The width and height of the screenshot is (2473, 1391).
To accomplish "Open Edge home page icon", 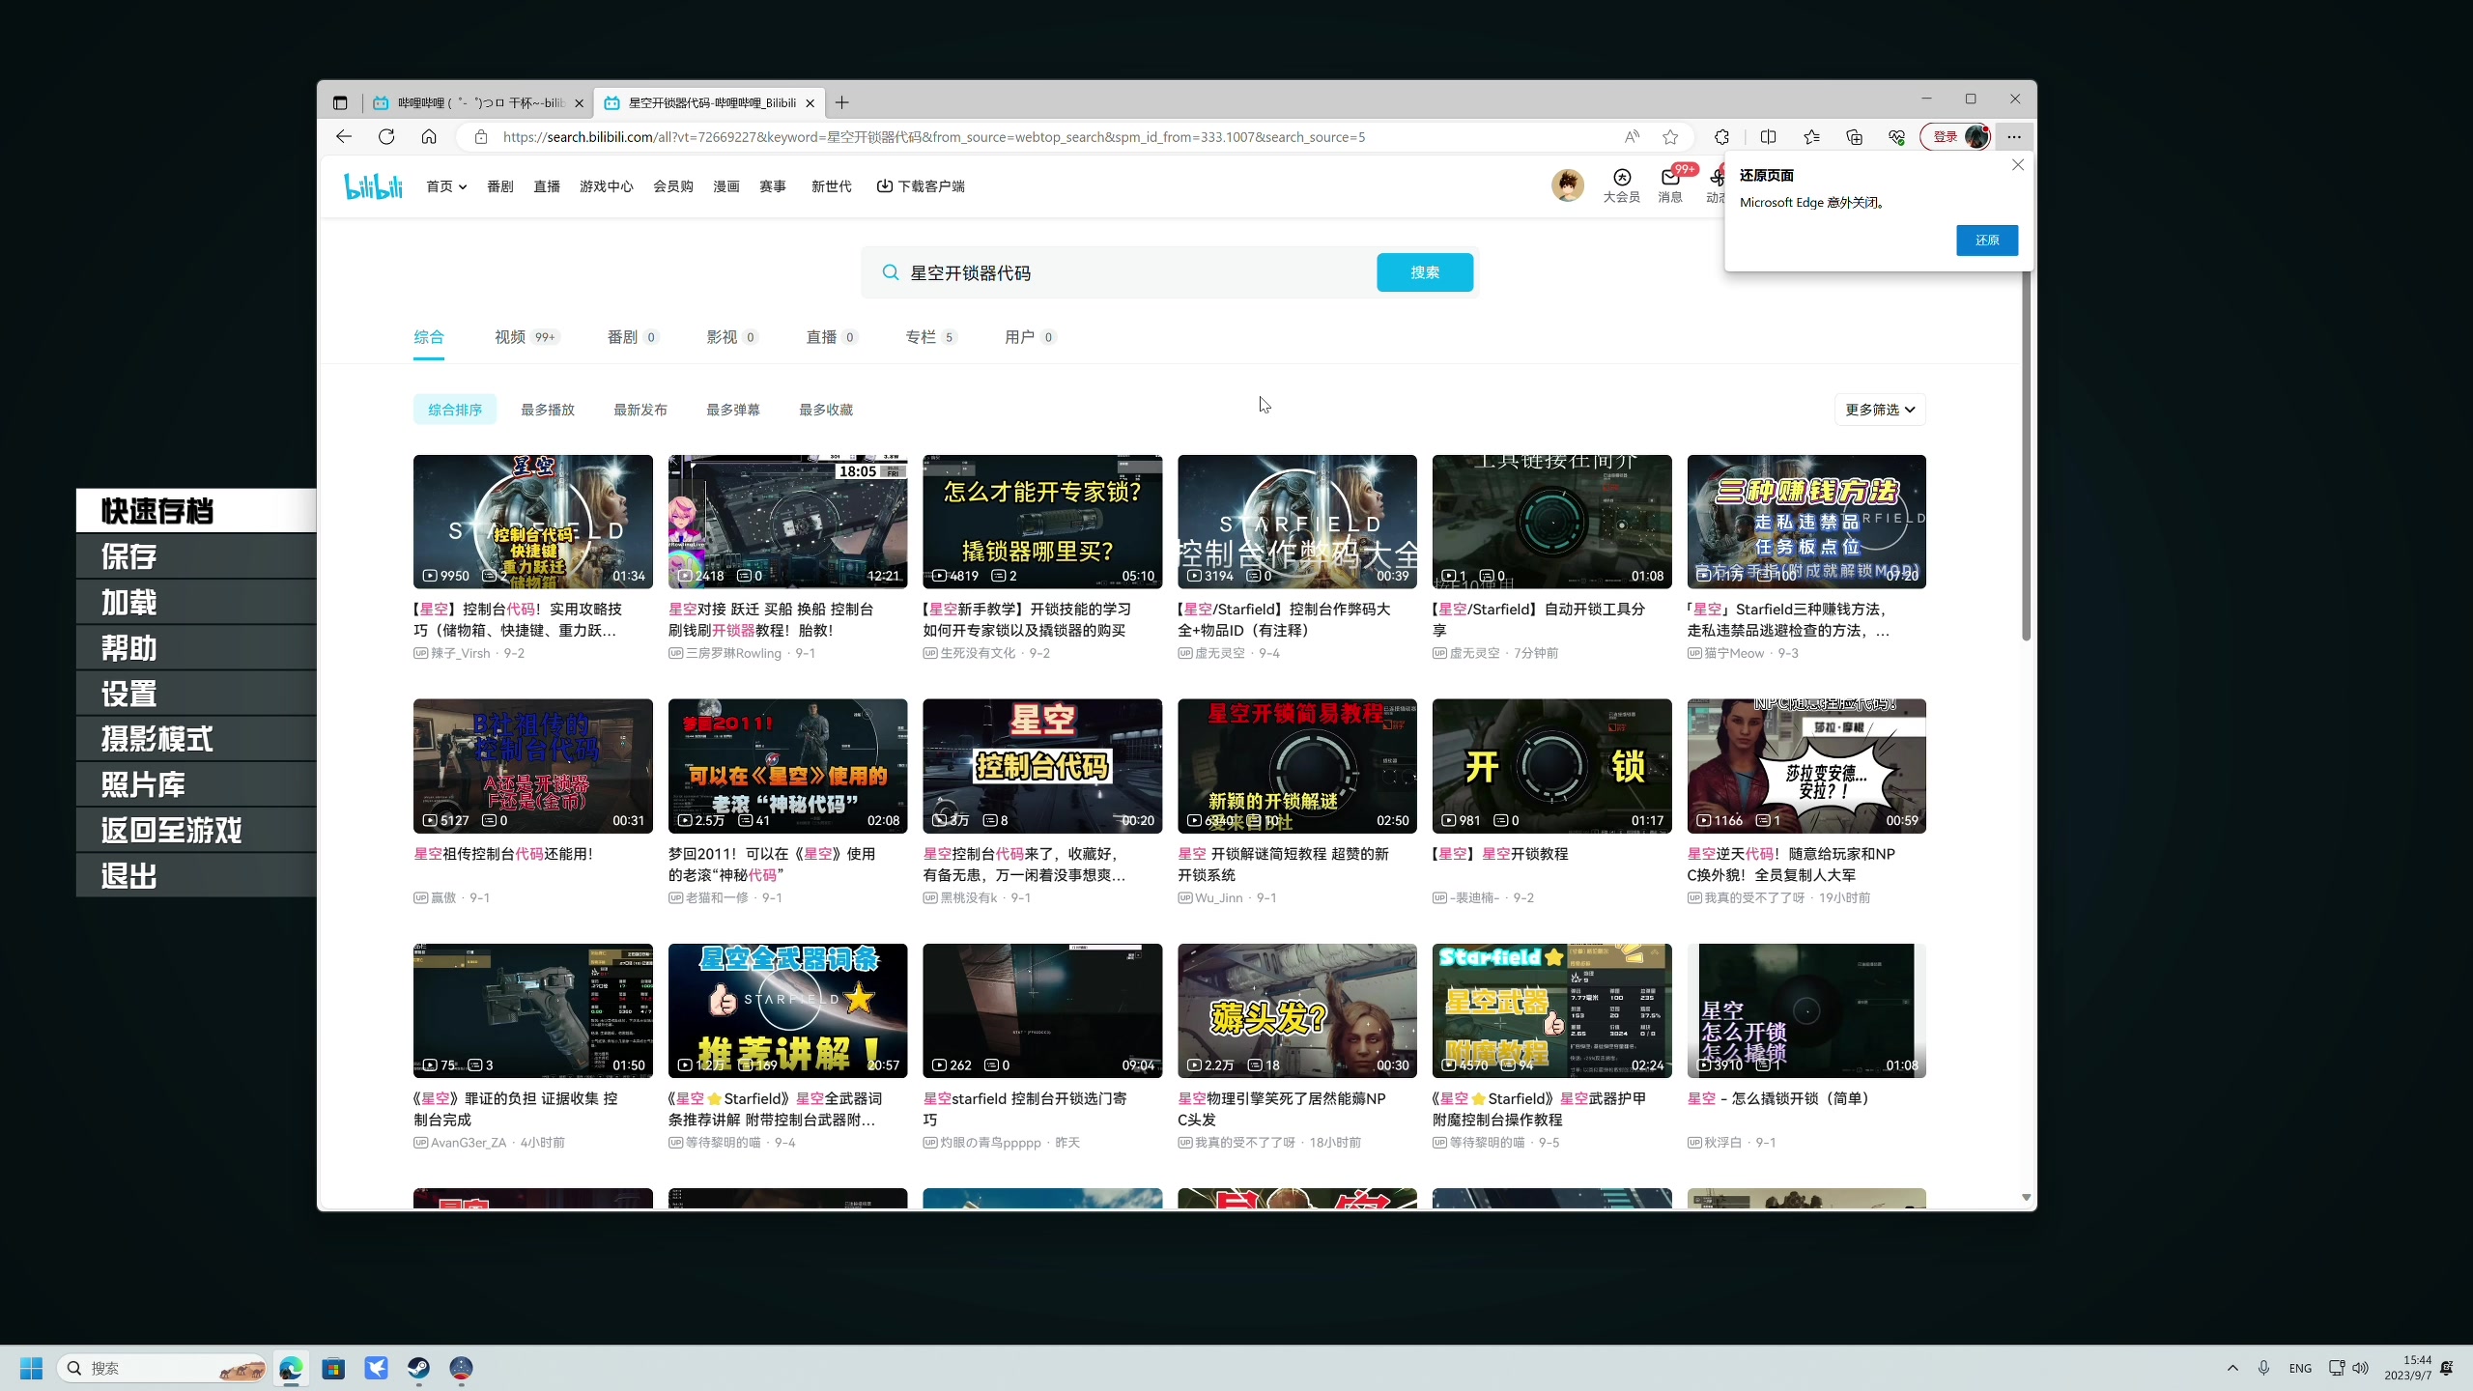I will point(429,136).
